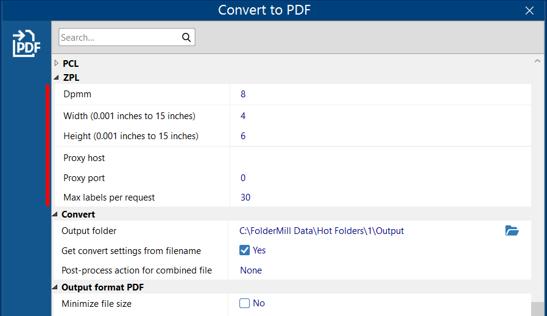Click the Output format PDF heading
Image resolution: width=547 pixels, height=316 pixels.
(102, 287)
